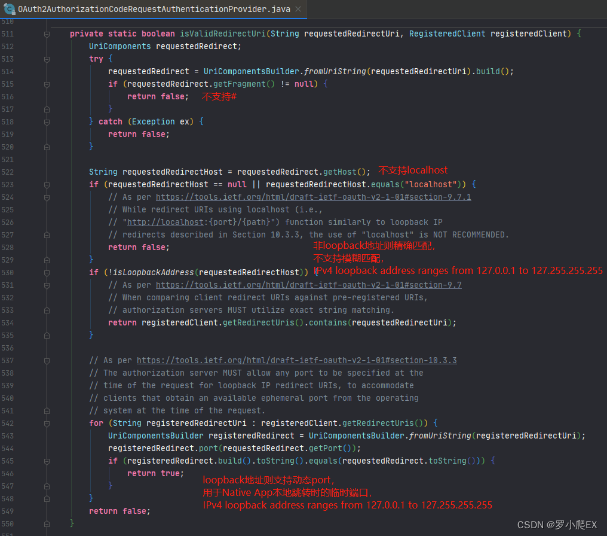Click the closing brace on line 550
This screenshot has width=607, height=536.
(72, 523)
